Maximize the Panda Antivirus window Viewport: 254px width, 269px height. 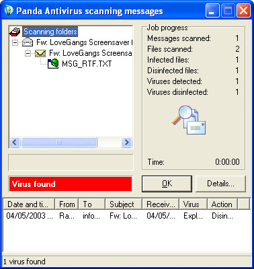228,11
